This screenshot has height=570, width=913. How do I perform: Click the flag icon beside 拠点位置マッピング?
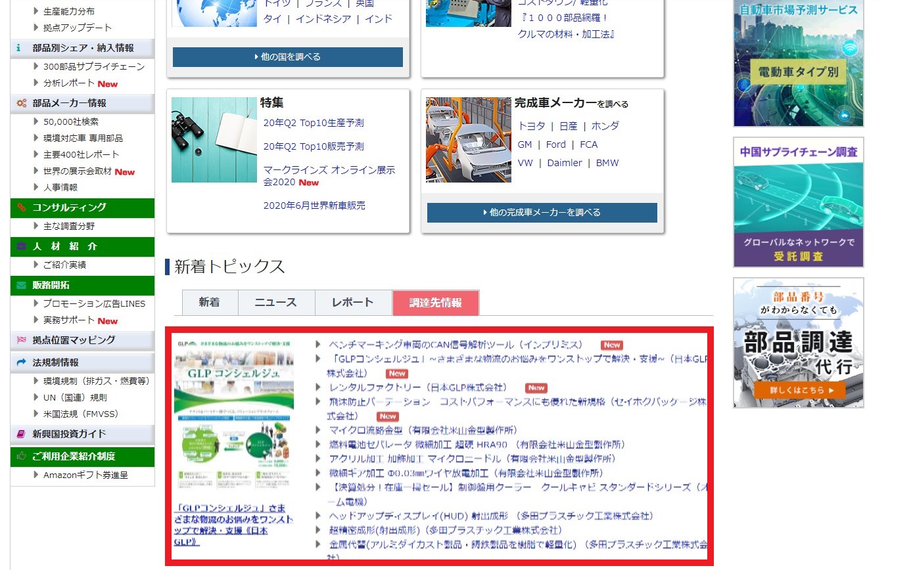[x=21, y=340]
